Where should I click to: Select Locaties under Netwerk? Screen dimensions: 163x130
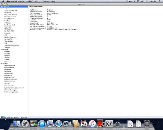(7, 53)
